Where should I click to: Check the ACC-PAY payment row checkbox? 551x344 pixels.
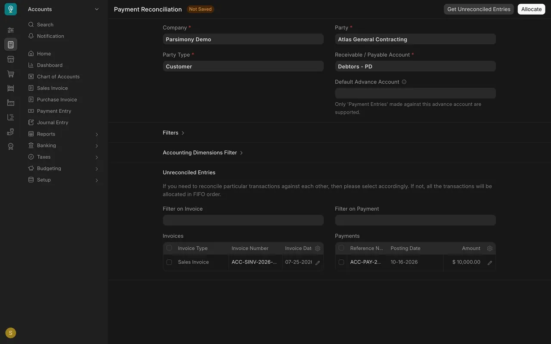click(341, 262)
